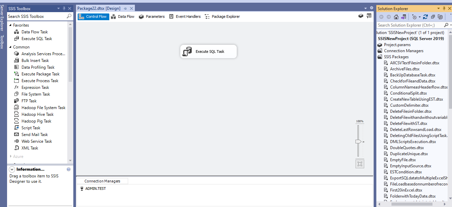Switch to the Data Flow tab
This screenshot has height=207, width=452.
(x=123, y=16)
